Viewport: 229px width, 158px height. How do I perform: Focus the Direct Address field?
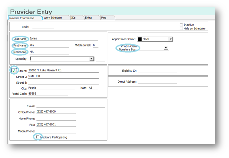(157, 82)
